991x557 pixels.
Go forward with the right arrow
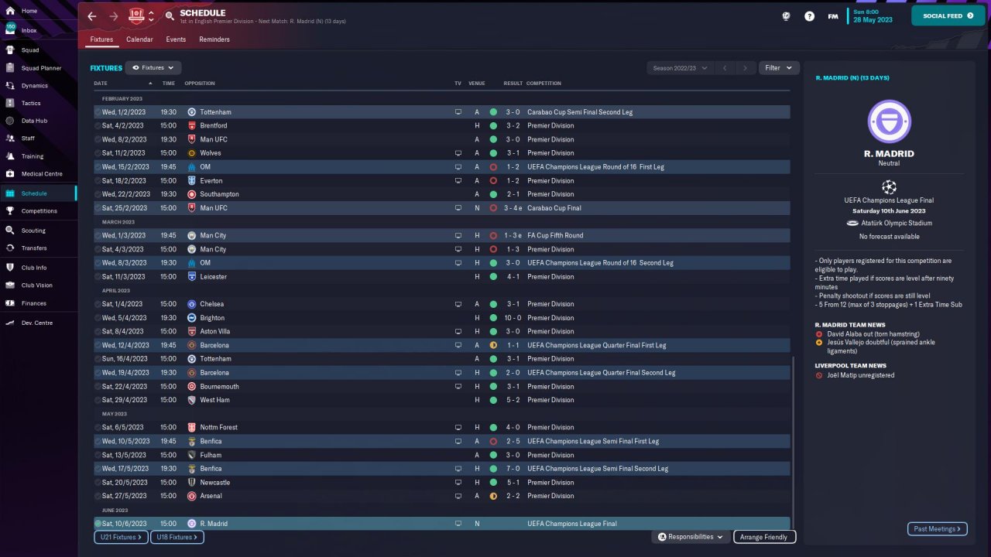pos(114,16)
